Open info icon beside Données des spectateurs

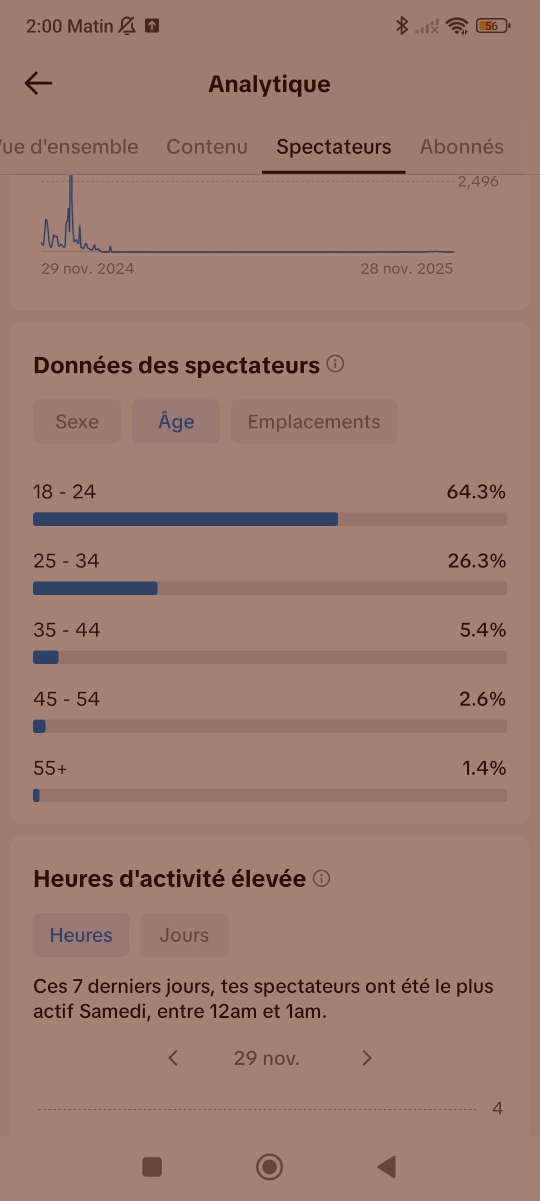[335, 364]
